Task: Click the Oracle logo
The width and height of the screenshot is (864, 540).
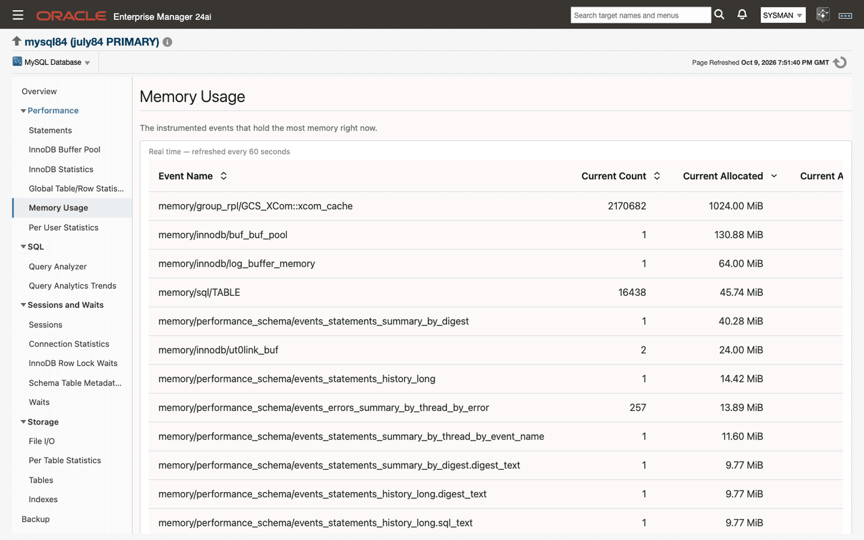Action: tap(71, 16)
